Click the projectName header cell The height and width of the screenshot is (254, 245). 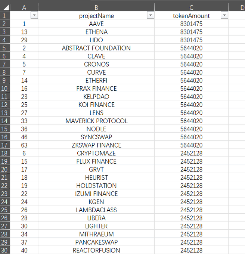[96, 16]
